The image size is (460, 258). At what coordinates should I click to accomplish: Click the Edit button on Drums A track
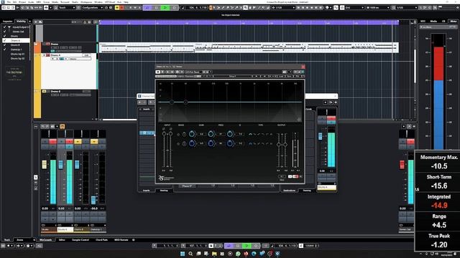(86, 55)
